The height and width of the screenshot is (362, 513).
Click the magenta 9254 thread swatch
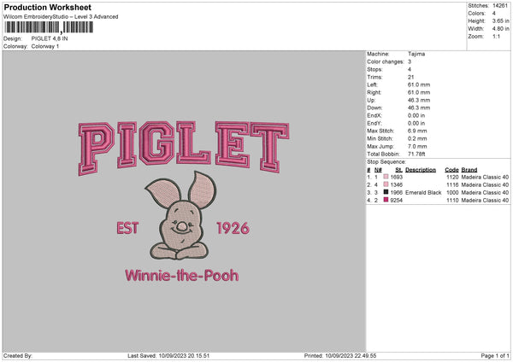pyautogui.click(x=386, y=200)
